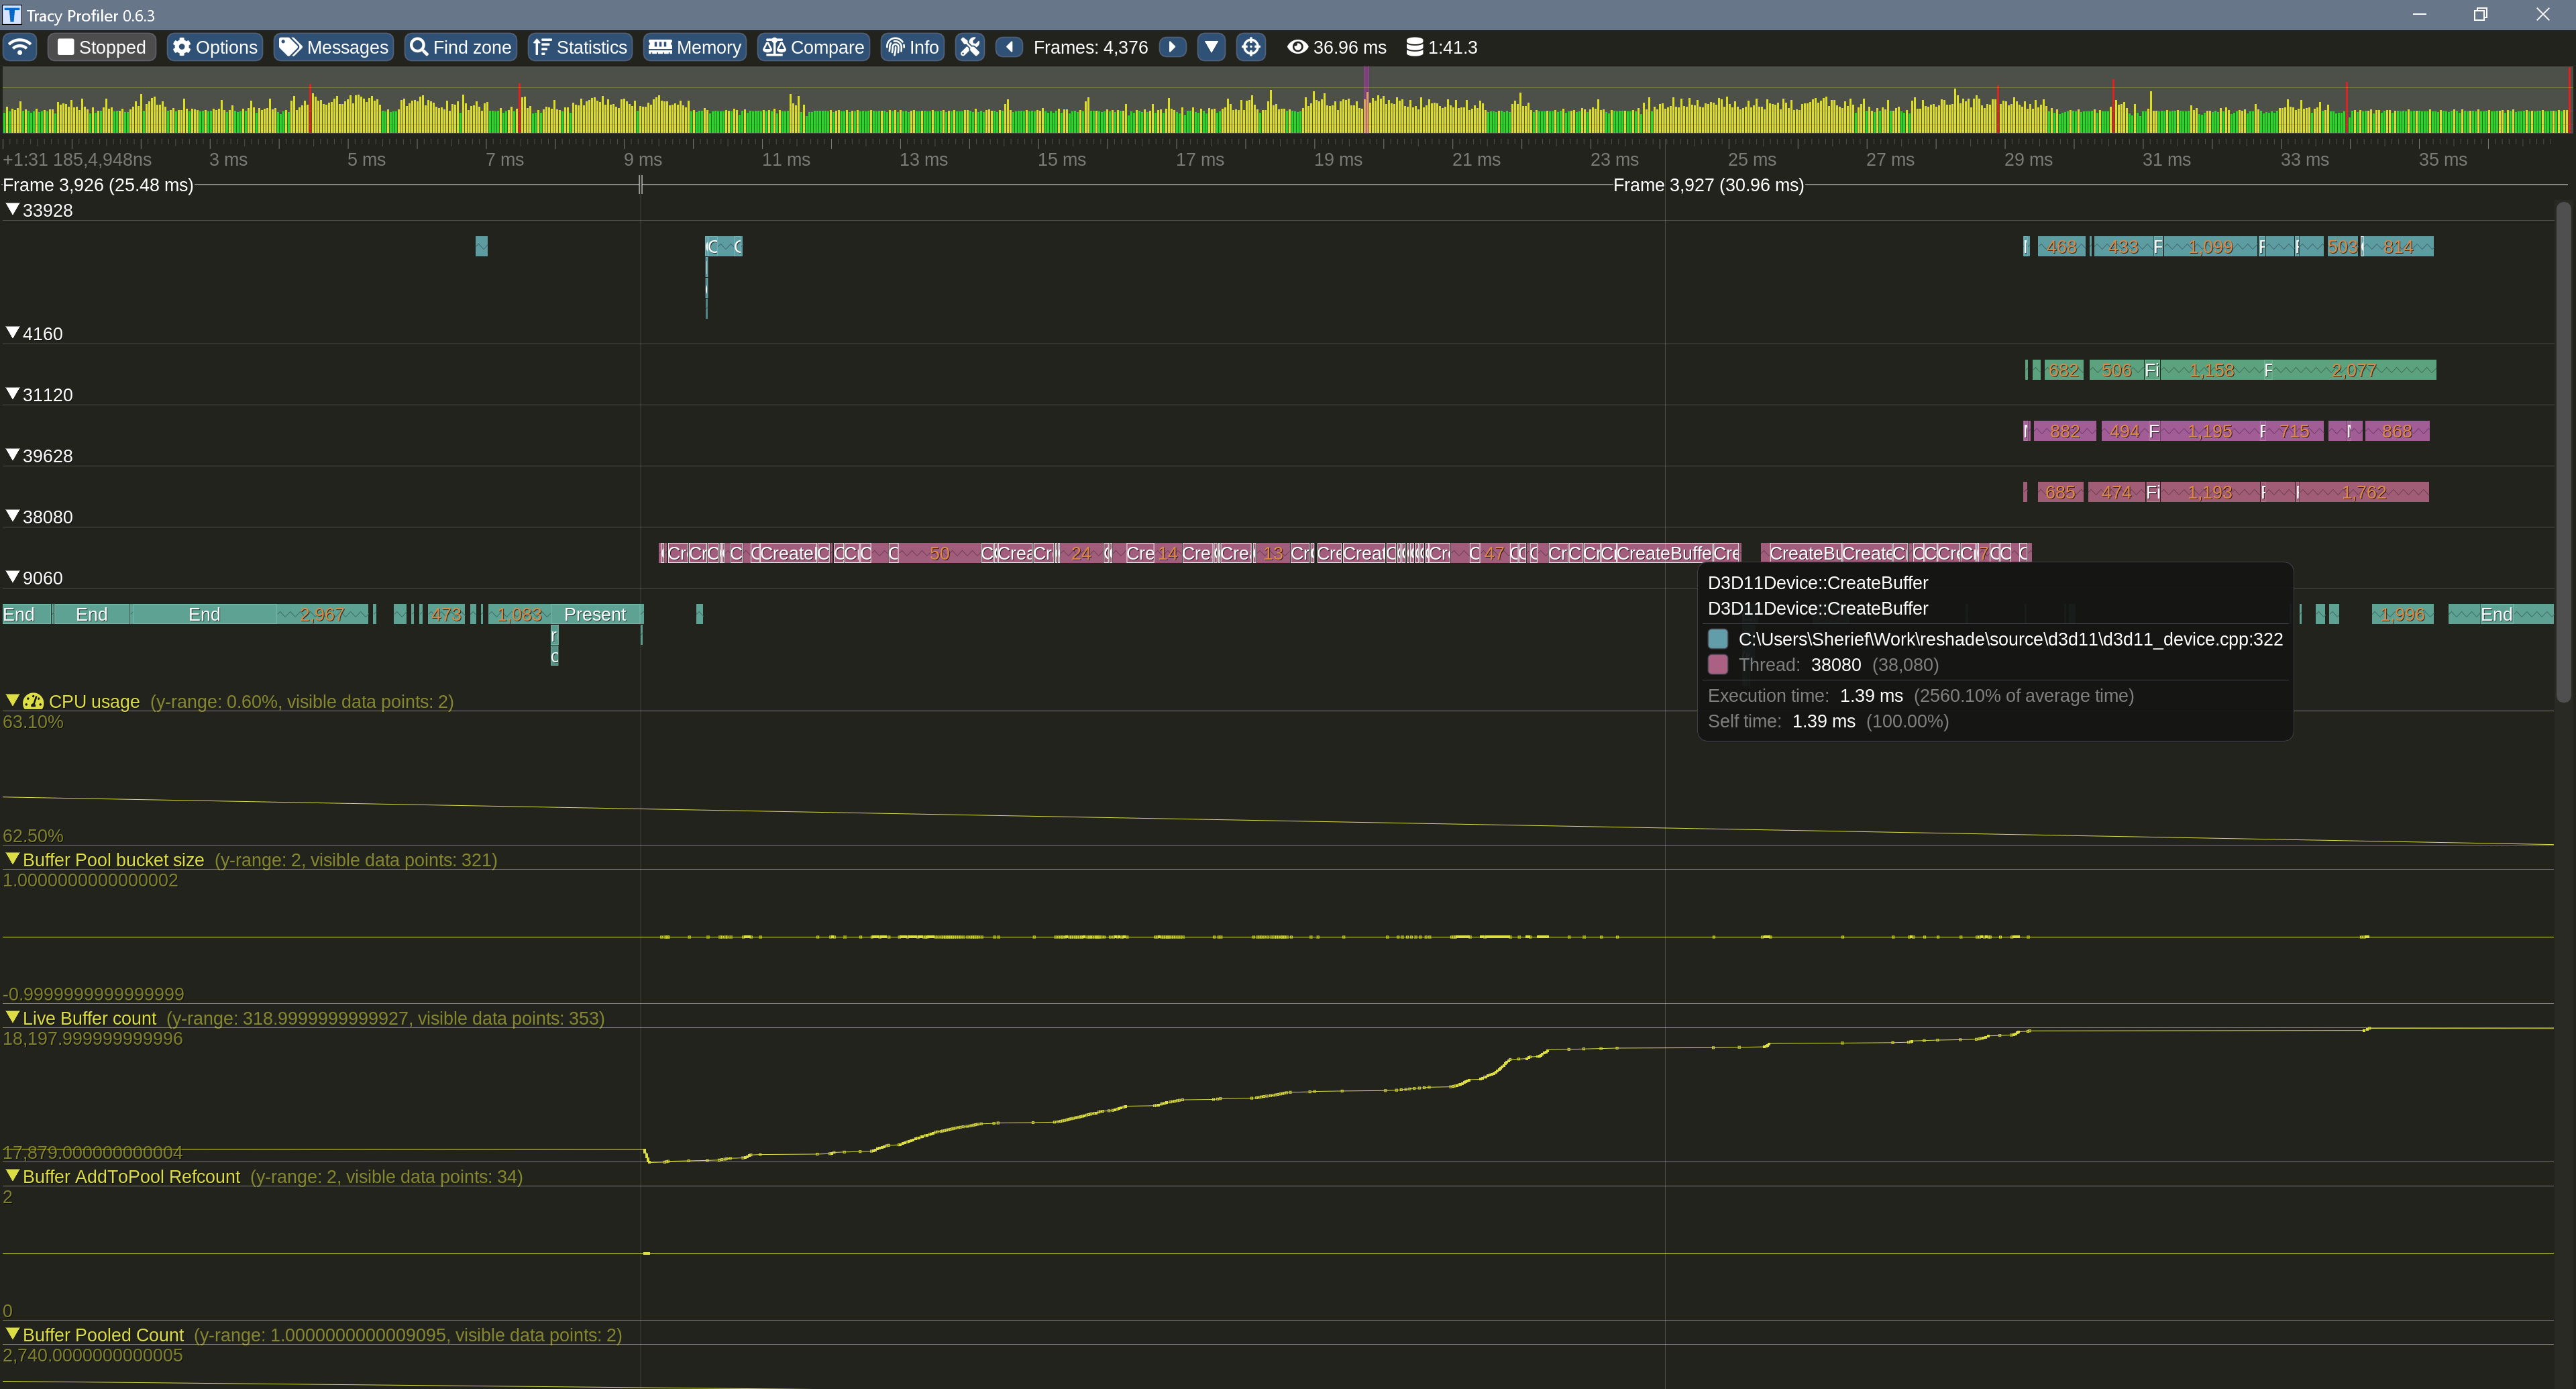Select the Present zone in the timeline
Viewport: 2576px width, 1389px height.
[x=597, y=613]
